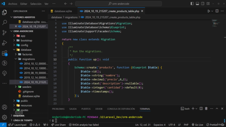Maximize the panel with up chevron

click(217, 109)
